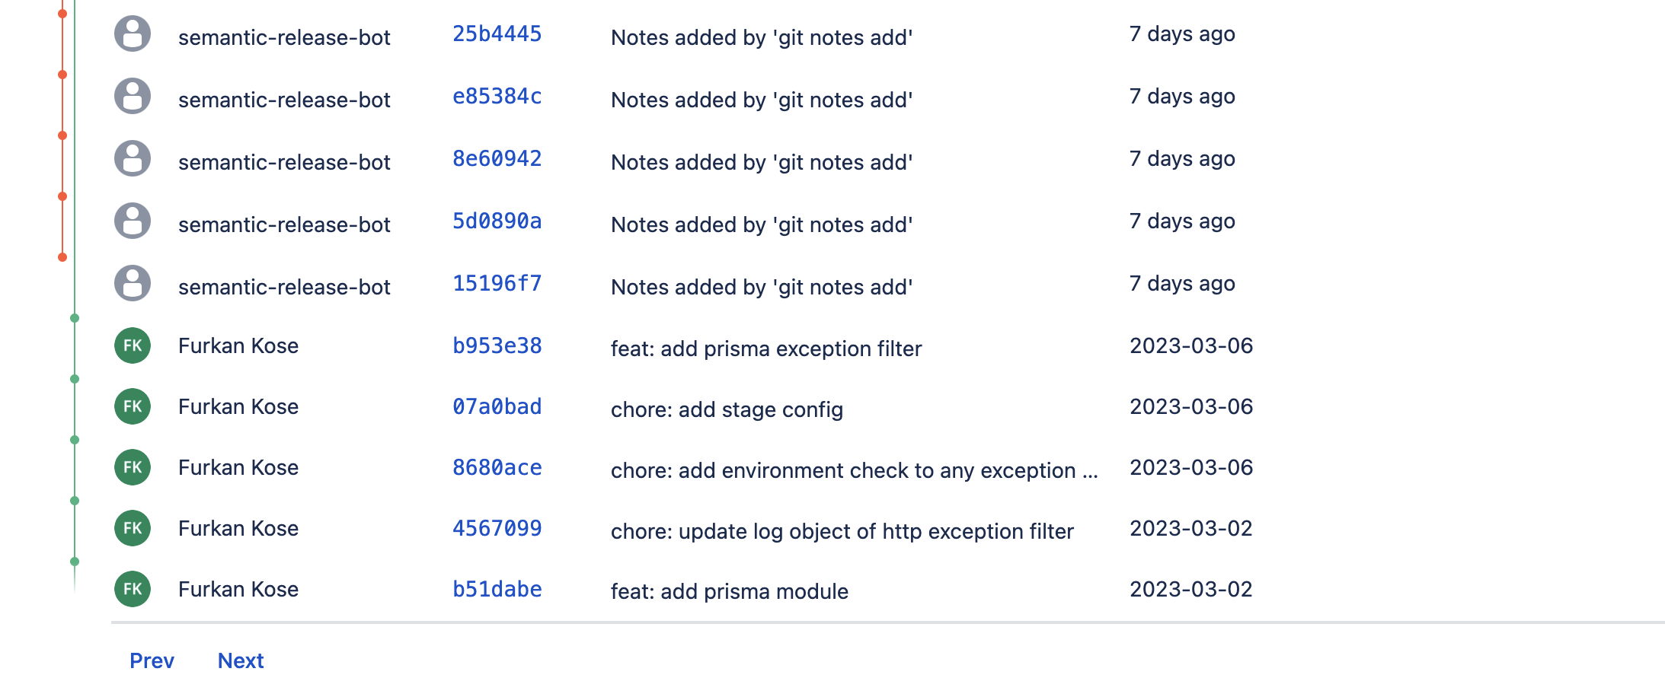The width and height of the screenshot is (1665, 697).
Task: Click semantic-release-bot avatar for commit e85384c
Action: click(x=133, y=97)
